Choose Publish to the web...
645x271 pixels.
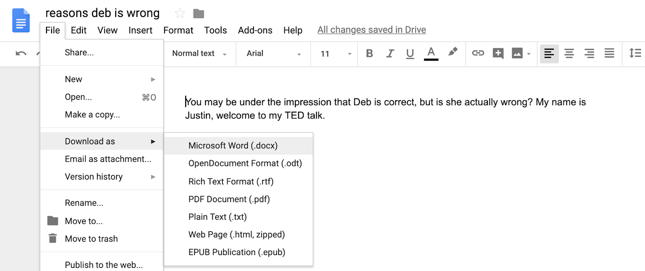point(102,265)
